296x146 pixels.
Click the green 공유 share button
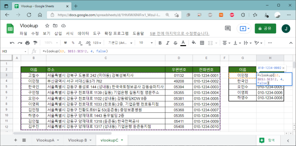[x=265, y=28]
